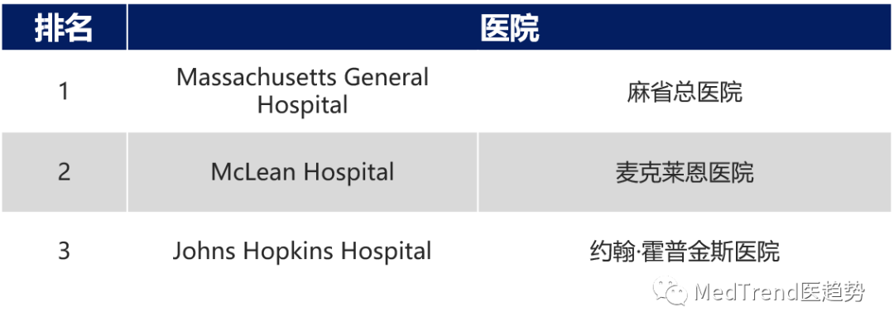Click Hospital on row one's second line
Viewport: 894px width, 331px height.
pos(302,105)
